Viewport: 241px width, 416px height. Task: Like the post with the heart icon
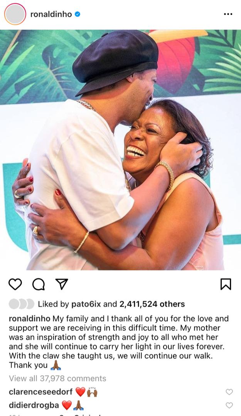(x=15, y=284)
